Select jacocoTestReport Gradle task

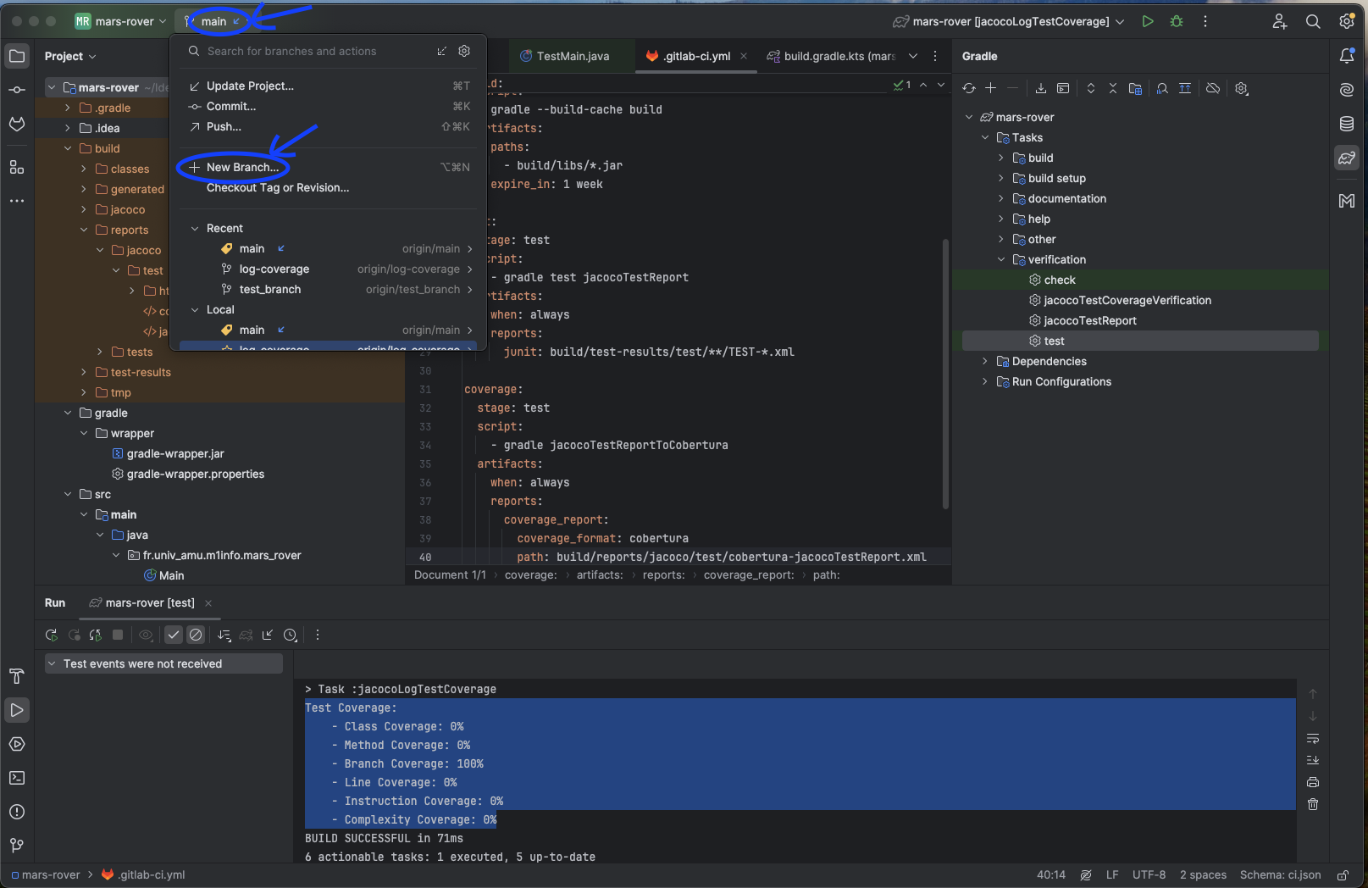[1089, 321]
